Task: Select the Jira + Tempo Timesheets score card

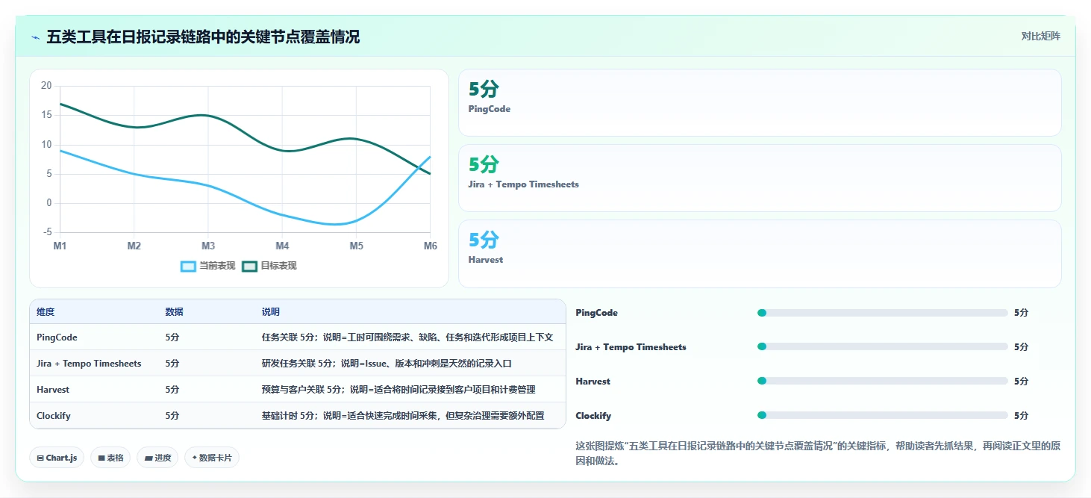Action: tap(760, 178)
